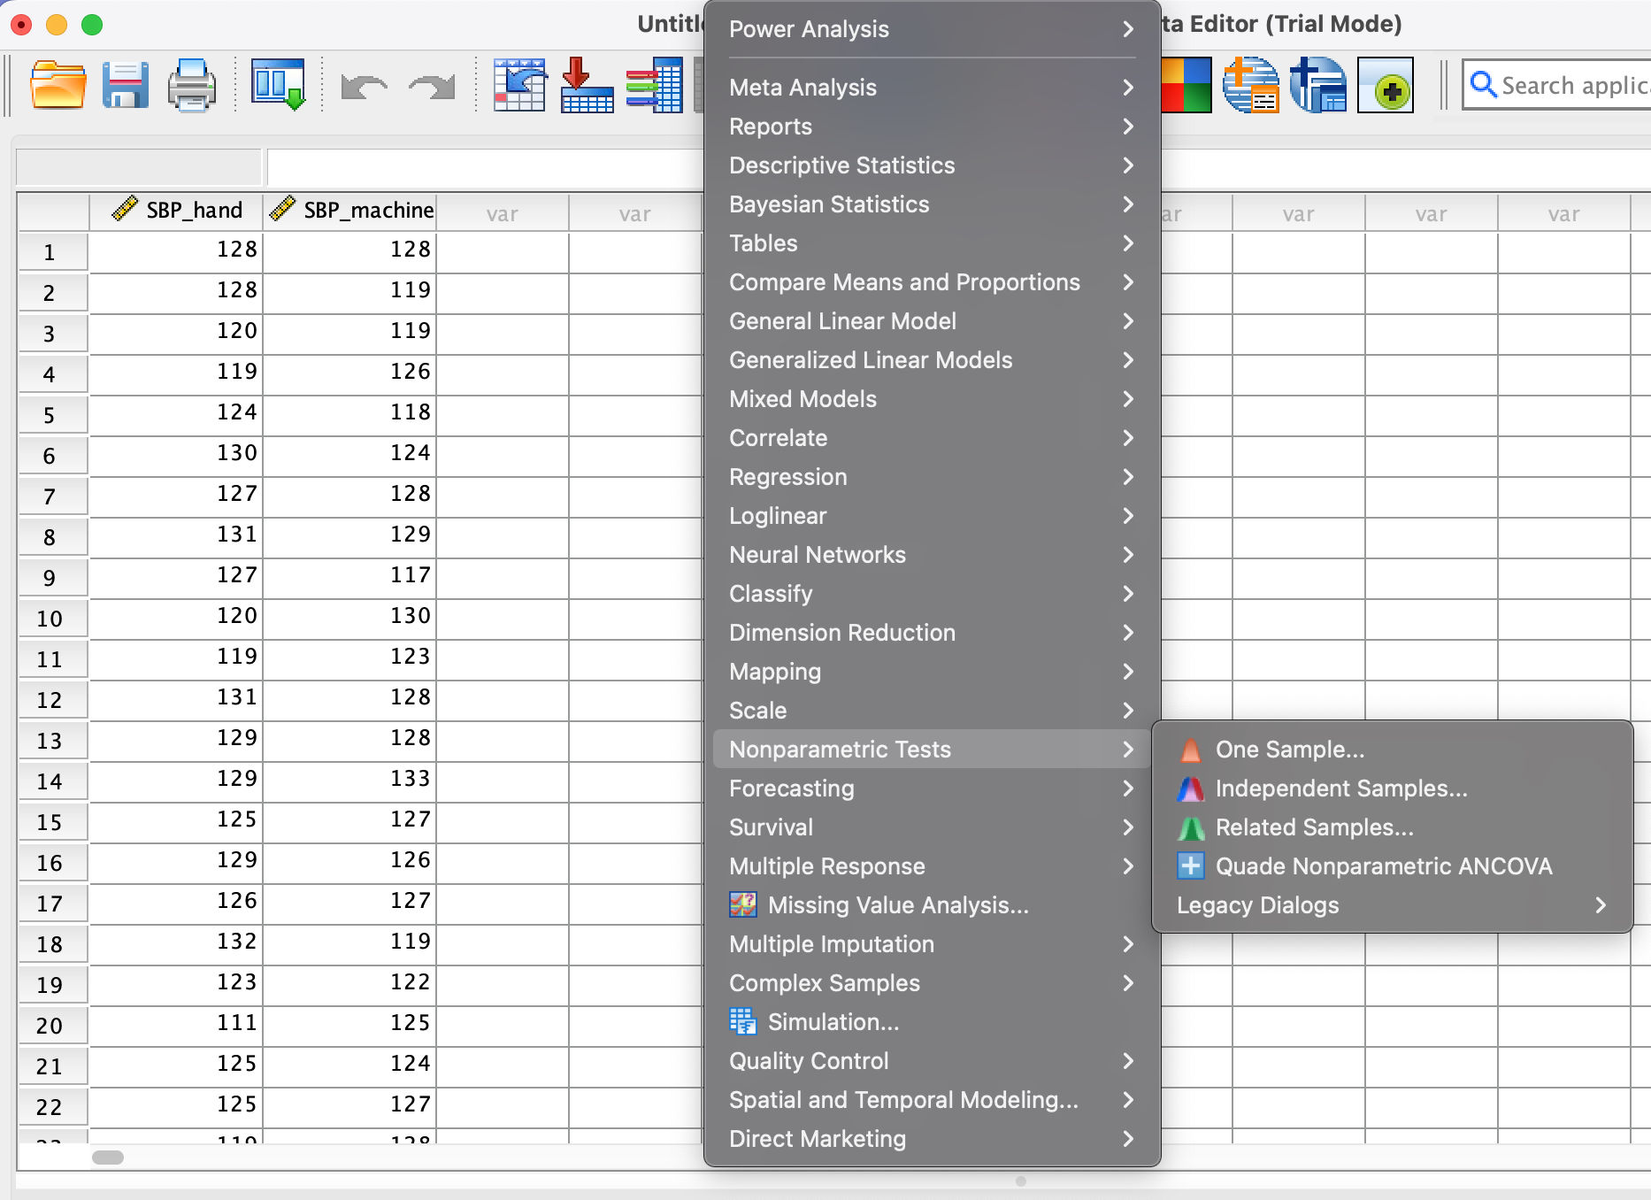Click the Save file floppy disk icon
Screen dimensions: 1651x1200
pos(125,86)
